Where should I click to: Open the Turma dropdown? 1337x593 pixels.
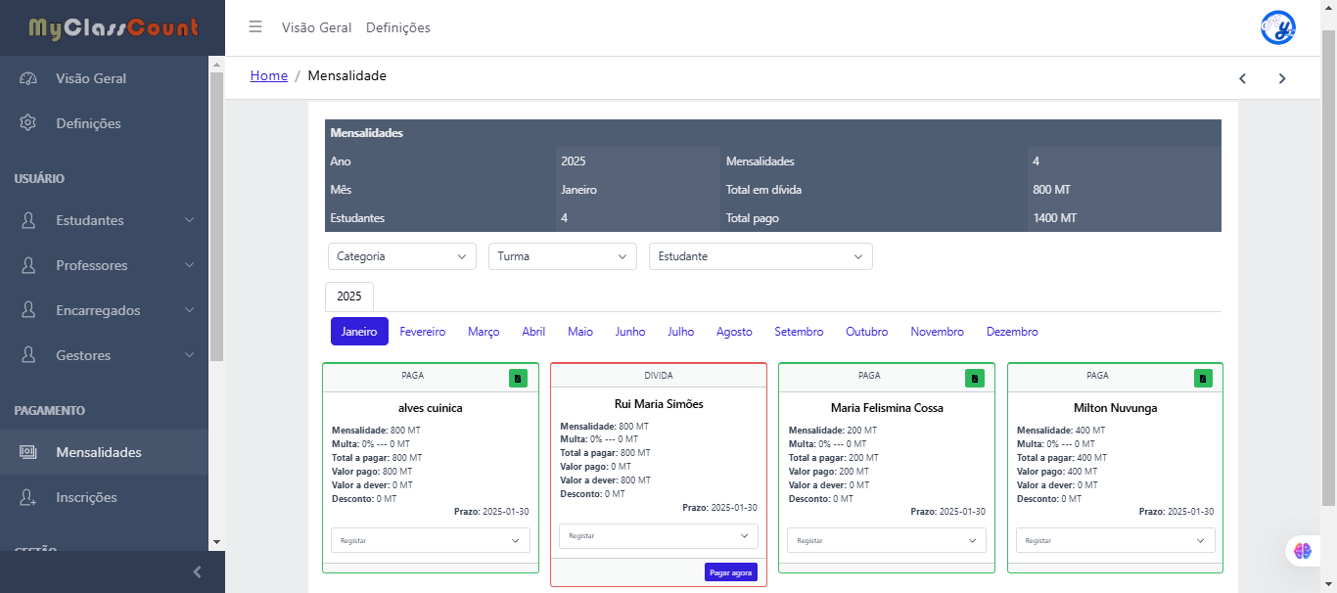click(x=562, y=256)
